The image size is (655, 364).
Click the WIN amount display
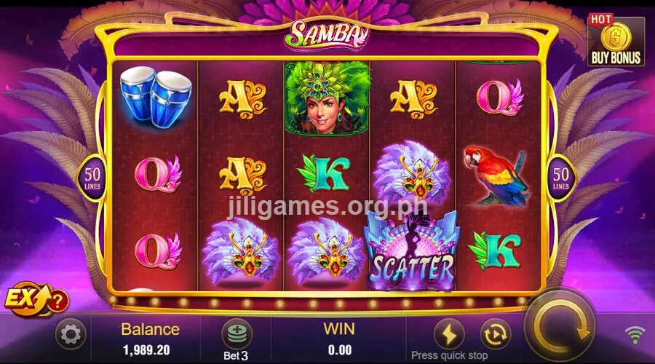[x=340, y=350]
